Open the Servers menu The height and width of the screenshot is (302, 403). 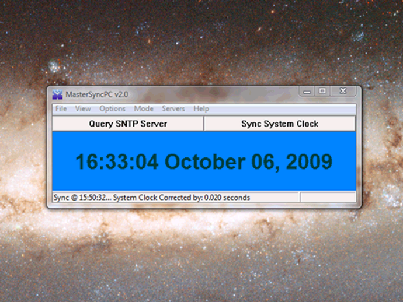(173, 108)
